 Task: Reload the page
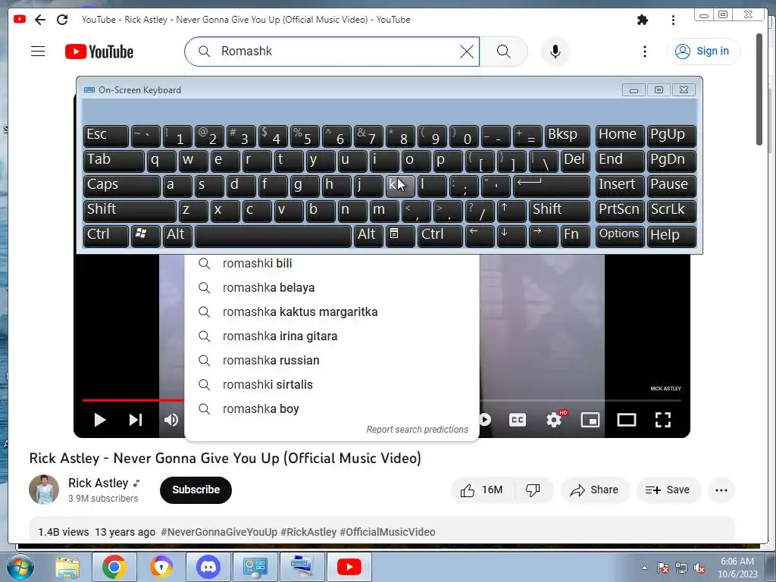pyautogui.click(x=62, y=19)
